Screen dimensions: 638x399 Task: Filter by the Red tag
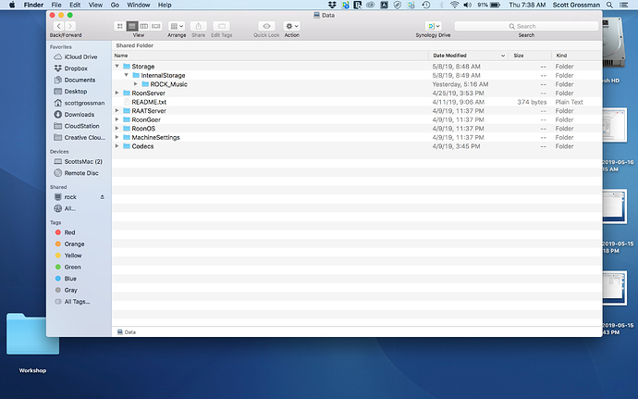69,232
